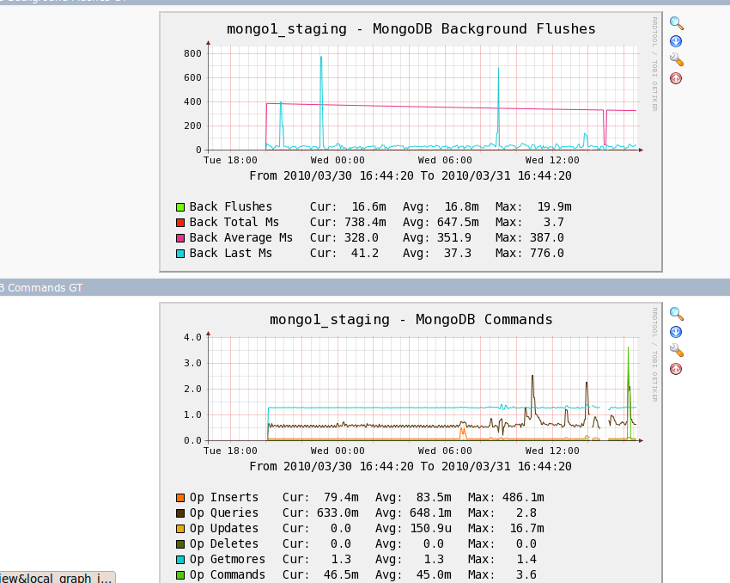Image resolution: width=730 pixels, height=583 pixels.
Task: Click the 'Commands GT' section header bar
Action: tap(365, 287)
